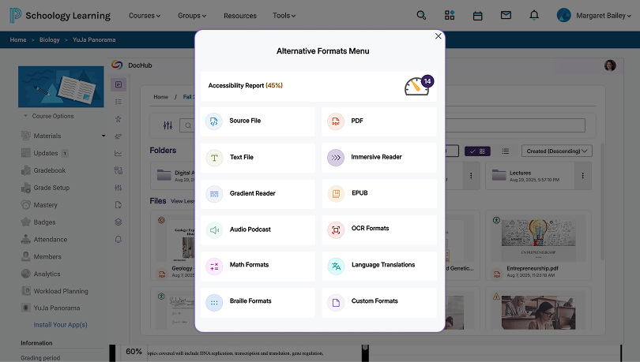Select DocHub sidebar layers icon

119,222
